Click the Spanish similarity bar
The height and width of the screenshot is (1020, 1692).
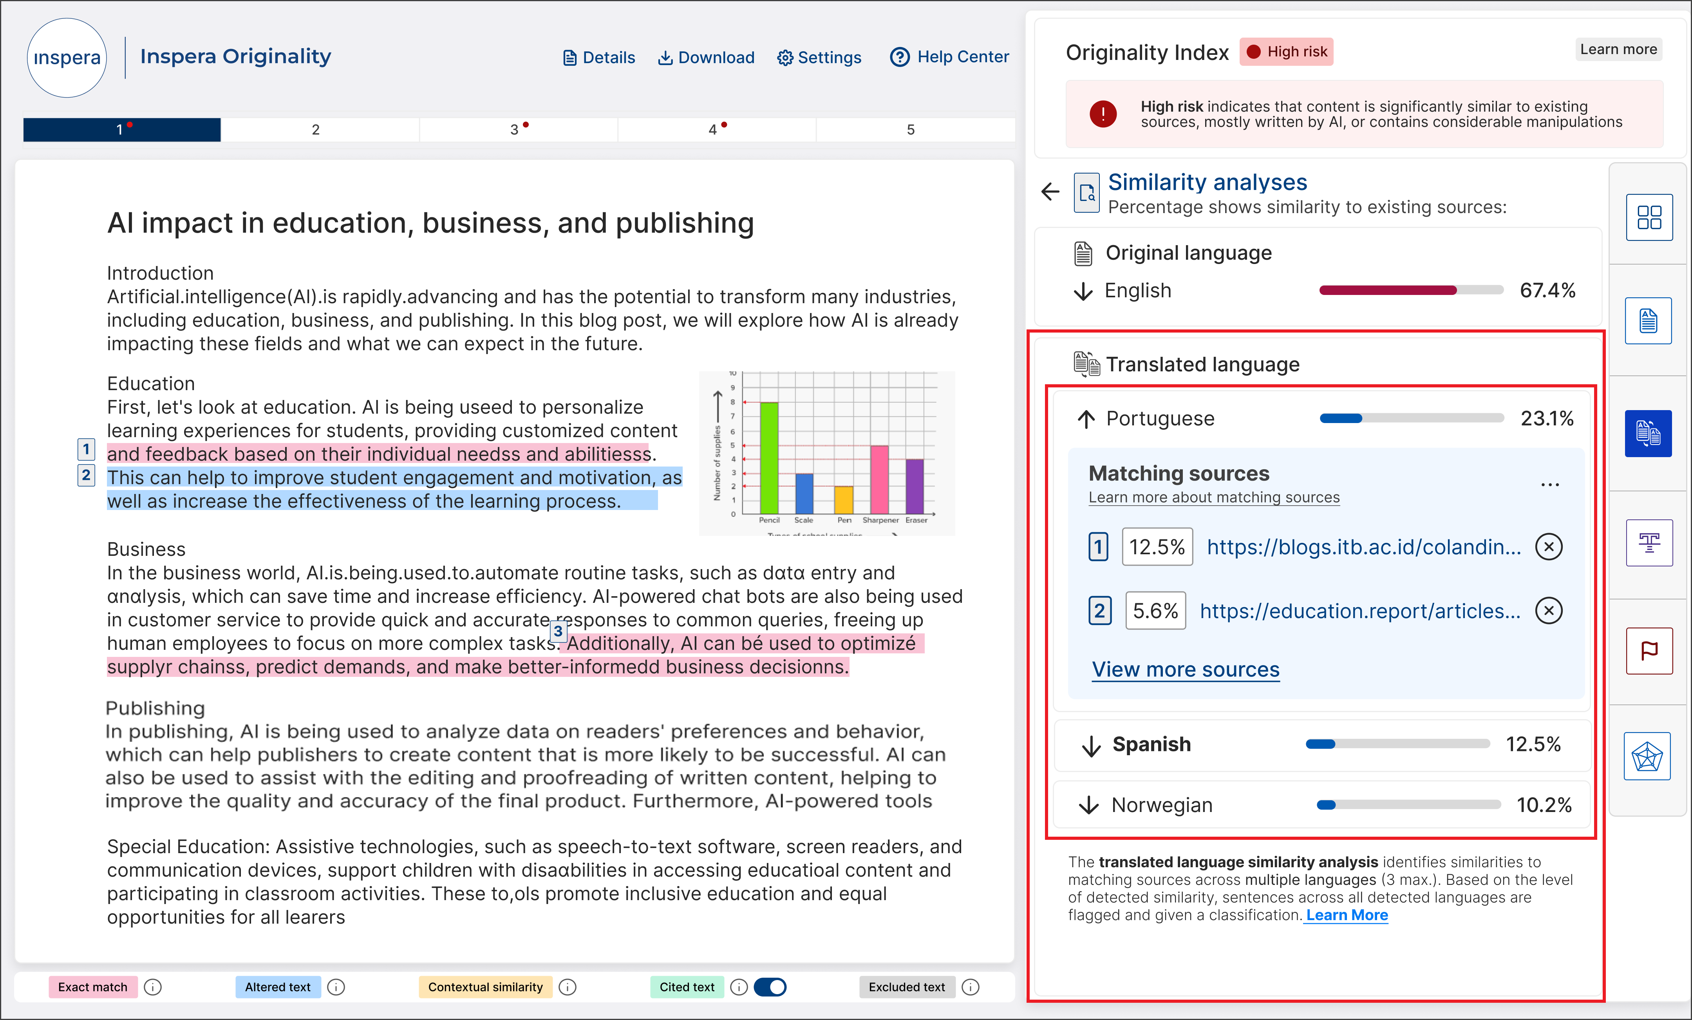[1398, 744]
